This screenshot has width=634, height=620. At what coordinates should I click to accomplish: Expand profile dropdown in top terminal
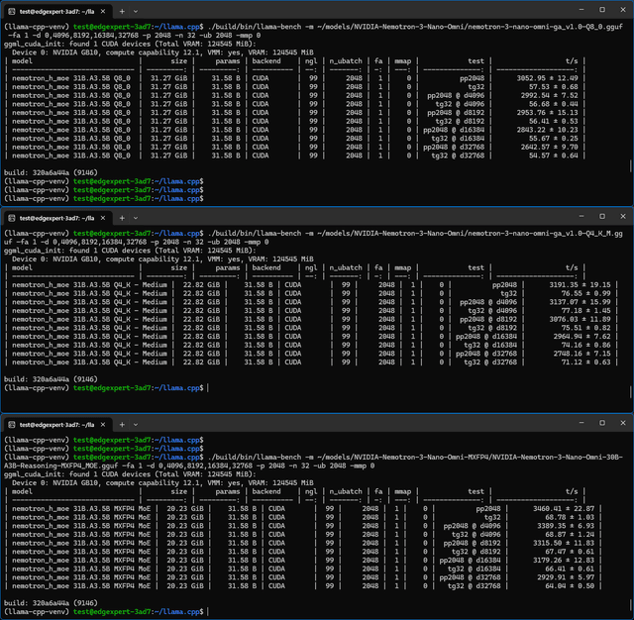136,12
